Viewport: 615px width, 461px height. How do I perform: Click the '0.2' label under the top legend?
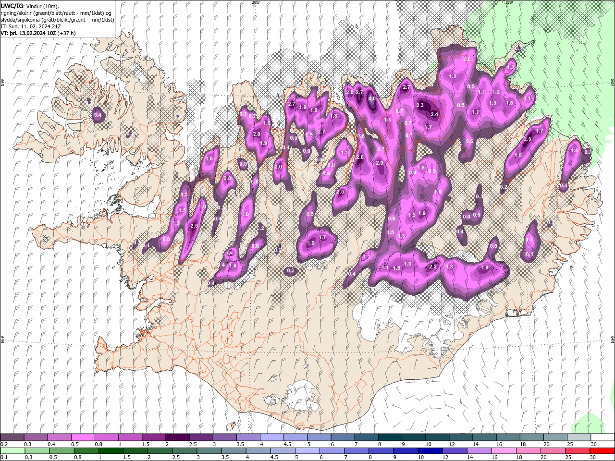tap(3, 444)
